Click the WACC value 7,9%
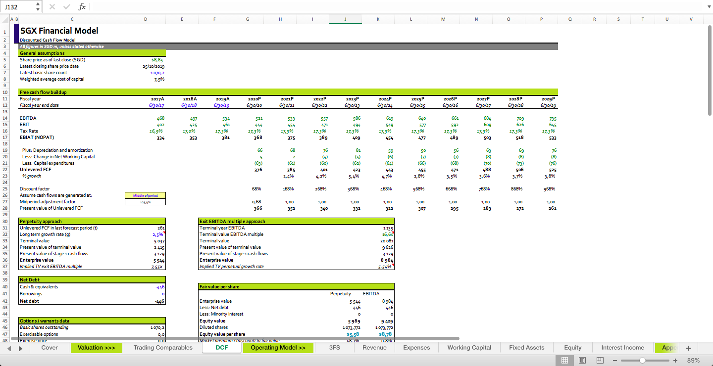Screen dimensions: 713x366 159,79
